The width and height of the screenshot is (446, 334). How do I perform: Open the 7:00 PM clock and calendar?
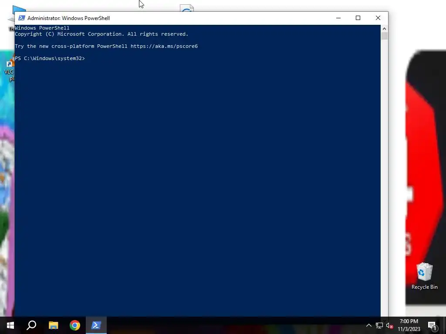pyautogui.click(x=409, y=325)
